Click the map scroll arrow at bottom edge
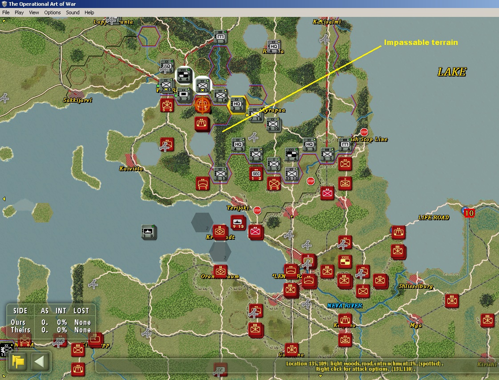This screenshot has height=380, width=499. (x=320, y=376)
